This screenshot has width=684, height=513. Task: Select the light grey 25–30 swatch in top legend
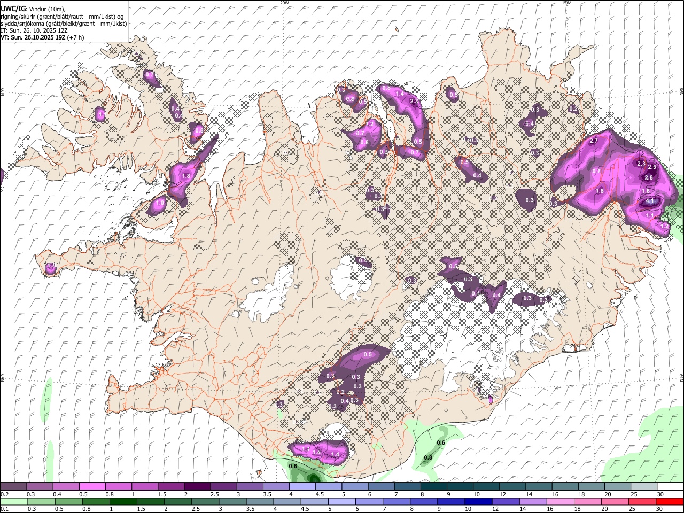(644, 487)
